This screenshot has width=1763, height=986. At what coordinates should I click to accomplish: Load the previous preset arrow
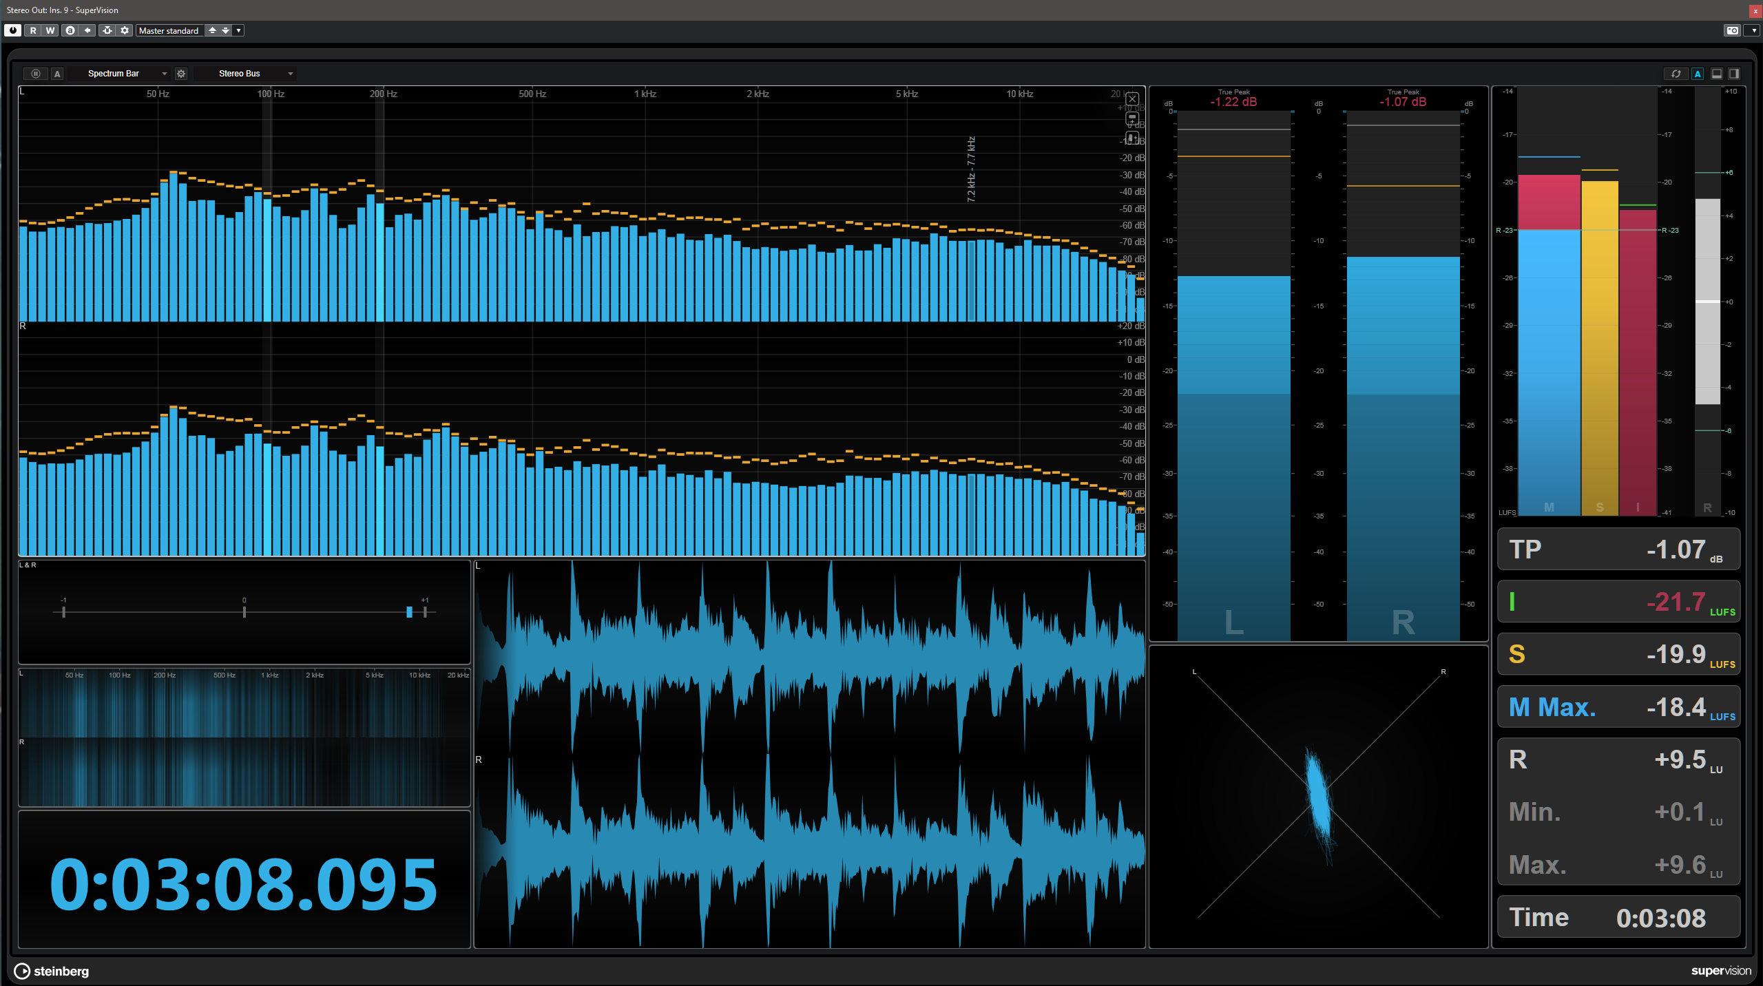click(212, 30)
